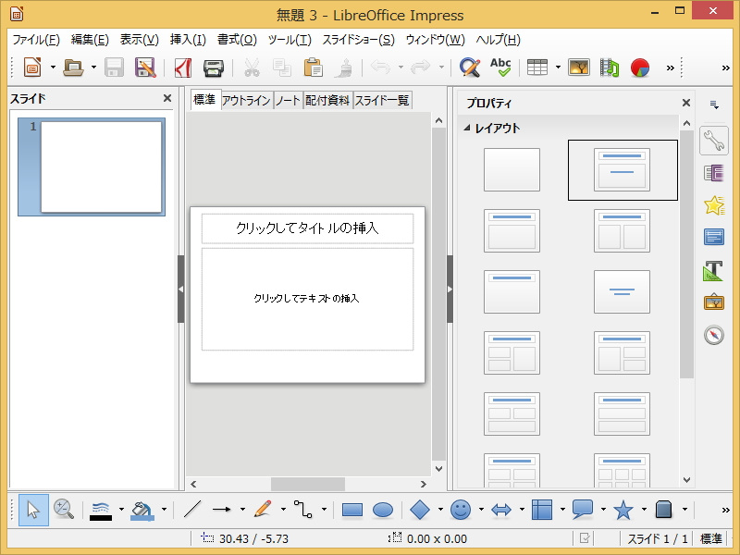This screenshot has width=740, height=555.
Task: Open the Custom Animation star icon
Action: [x=713, y=205]
